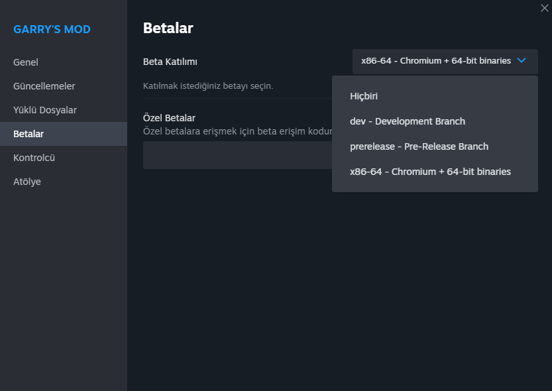This screenshot has width=552, height=391.
Task: Open the Genel settings tab
Action: (26, 62)
